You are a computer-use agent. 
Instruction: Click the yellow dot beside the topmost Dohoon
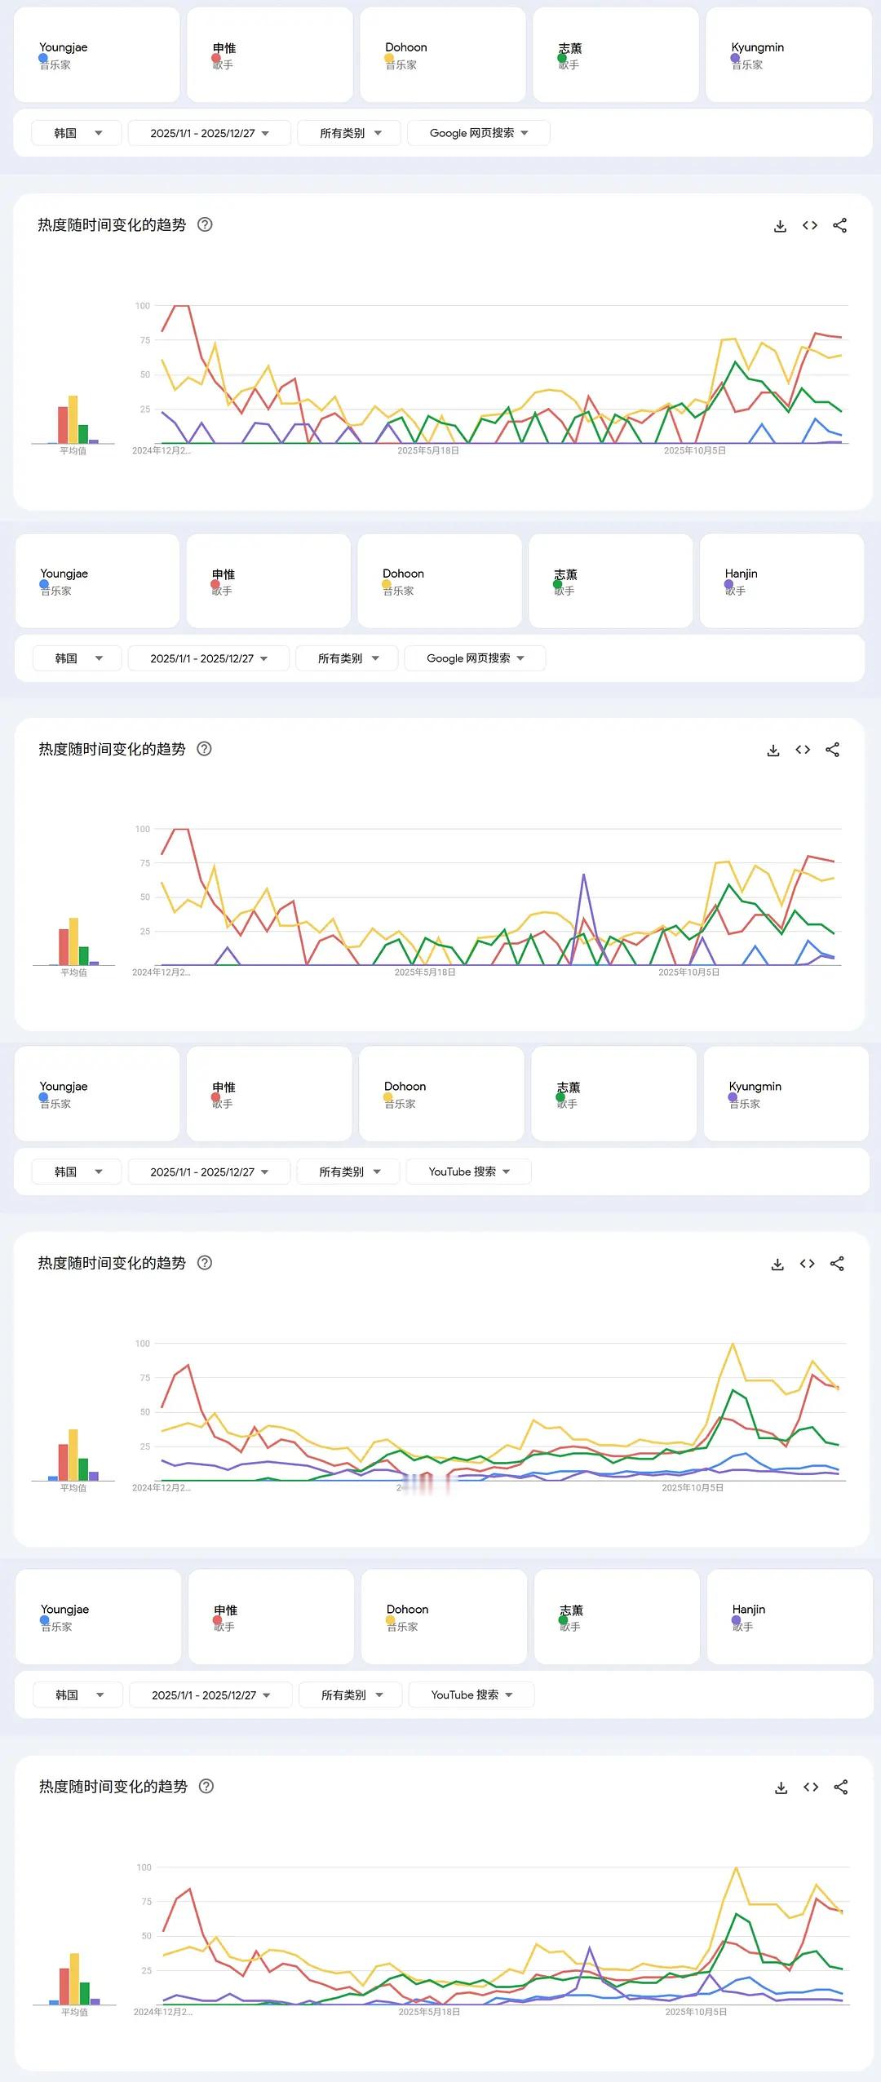tap(389, 59)
